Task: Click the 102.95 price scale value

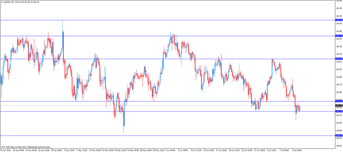Action: (x=339, y=23)
